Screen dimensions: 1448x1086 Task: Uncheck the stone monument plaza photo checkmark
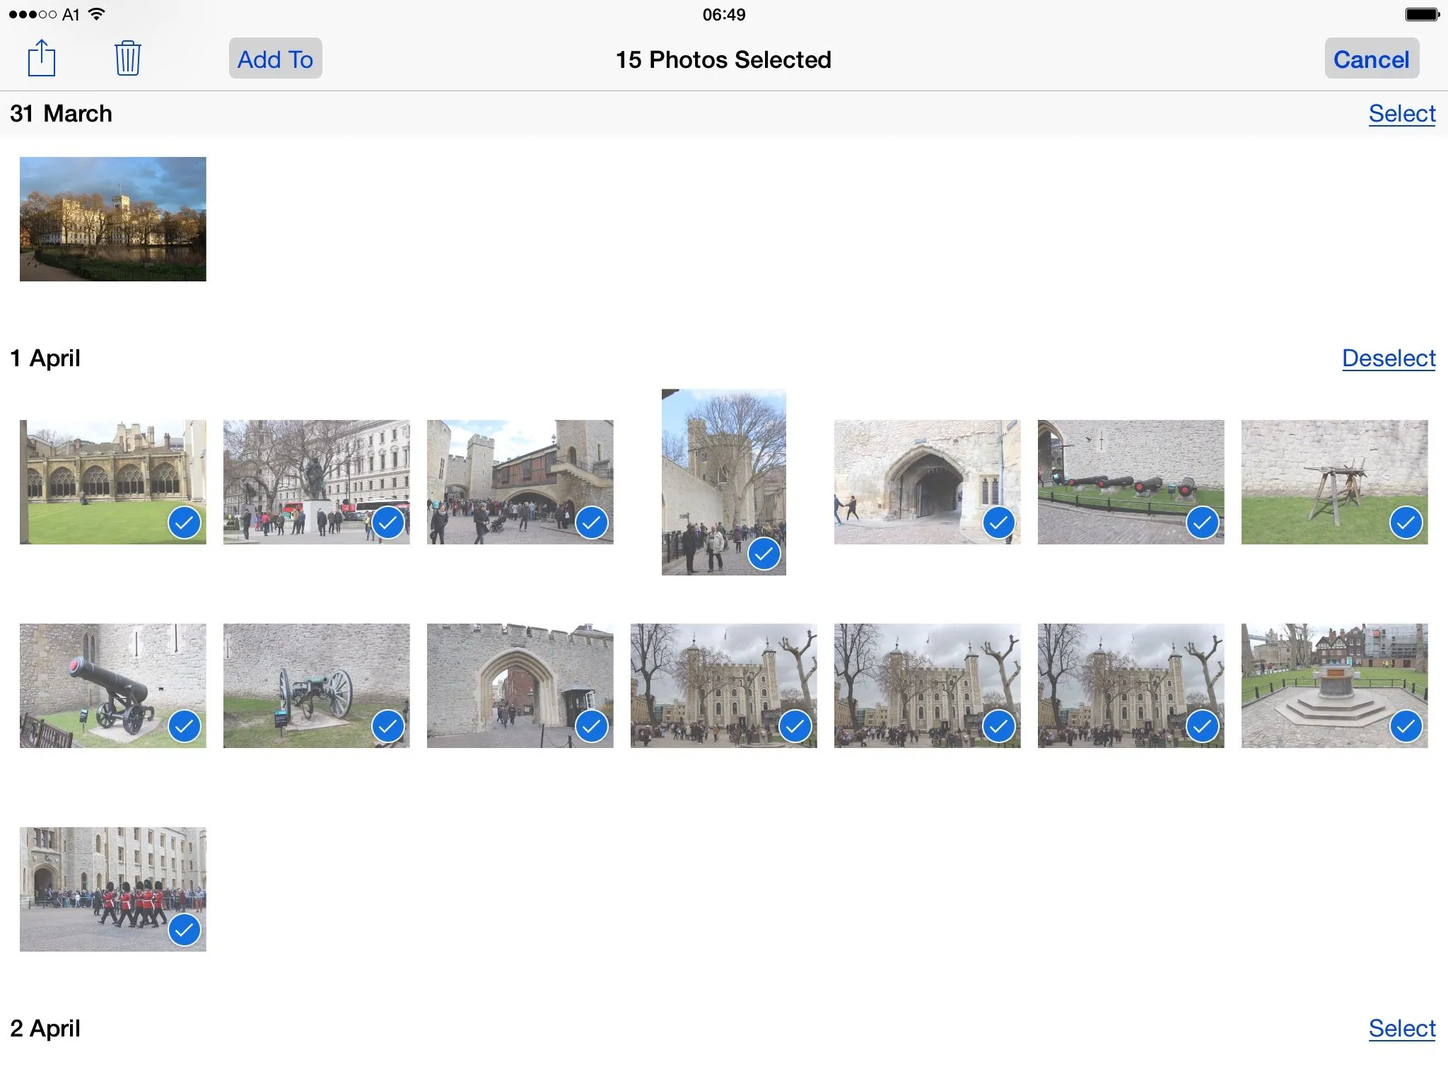click(1406, 726)
